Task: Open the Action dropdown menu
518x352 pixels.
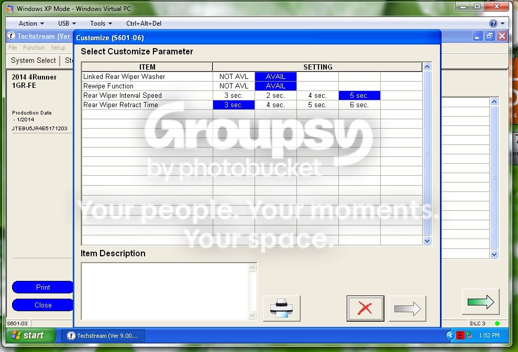Action: pos(31,24)
